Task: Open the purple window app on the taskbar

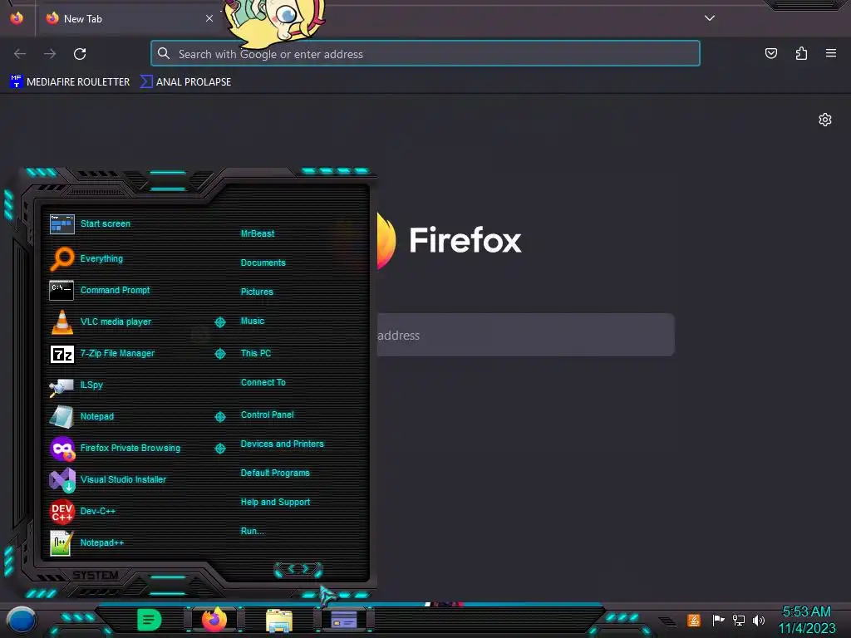Action: pos(343,620)
